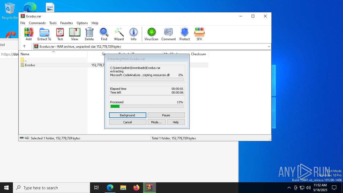The height and width of the screenshot is (193, 343).
Task: Open the Find magnifier tool
Action: 104,34
